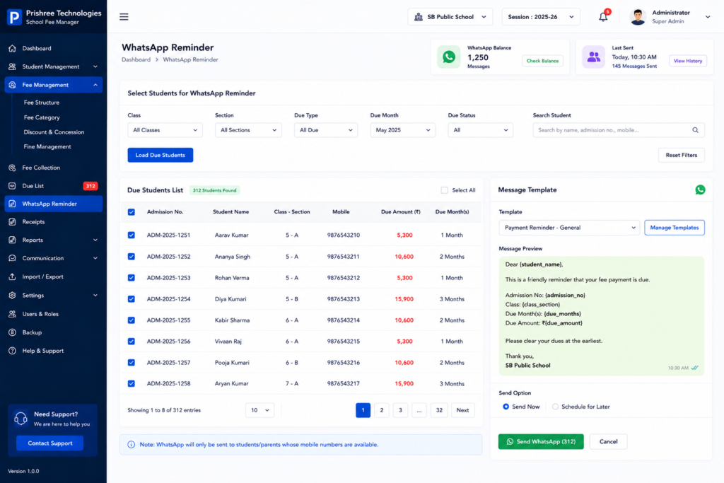724x483 pixels.
Task: Open the Session 2025-26 dropdown
Action: [541, 17]
